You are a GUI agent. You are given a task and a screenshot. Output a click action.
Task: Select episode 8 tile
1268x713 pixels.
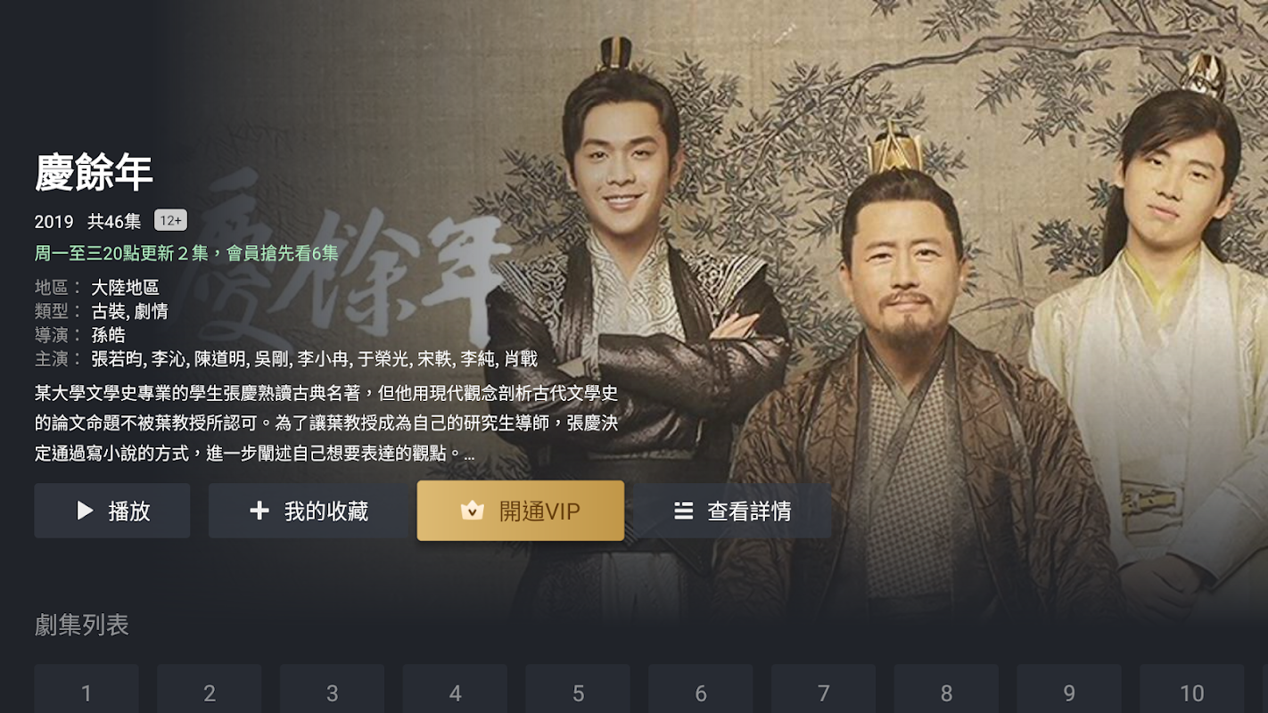[x=946, y=689]
